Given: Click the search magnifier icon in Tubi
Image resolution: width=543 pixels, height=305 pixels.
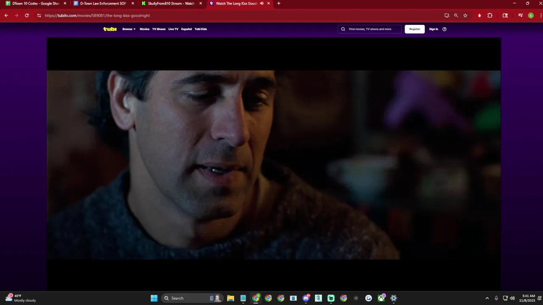Looking at the screenshot, I should tap(343, 29).
